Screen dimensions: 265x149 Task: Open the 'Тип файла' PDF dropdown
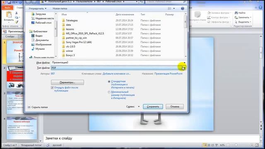tap(184, 68)
